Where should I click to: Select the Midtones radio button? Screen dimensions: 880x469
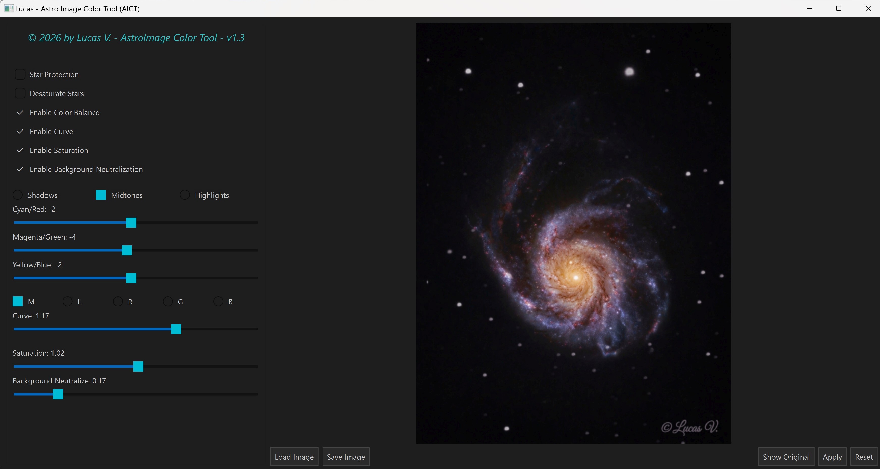(x=101, y=195)
